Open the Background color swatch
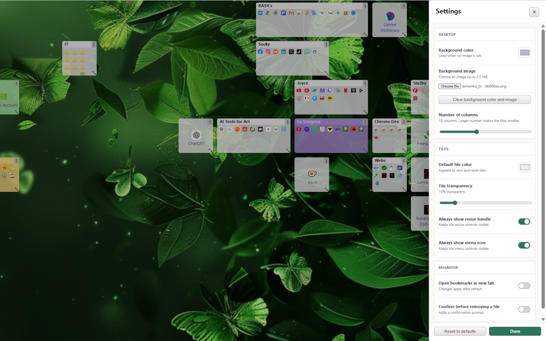The image size is (546, 341). pos(525,52)
